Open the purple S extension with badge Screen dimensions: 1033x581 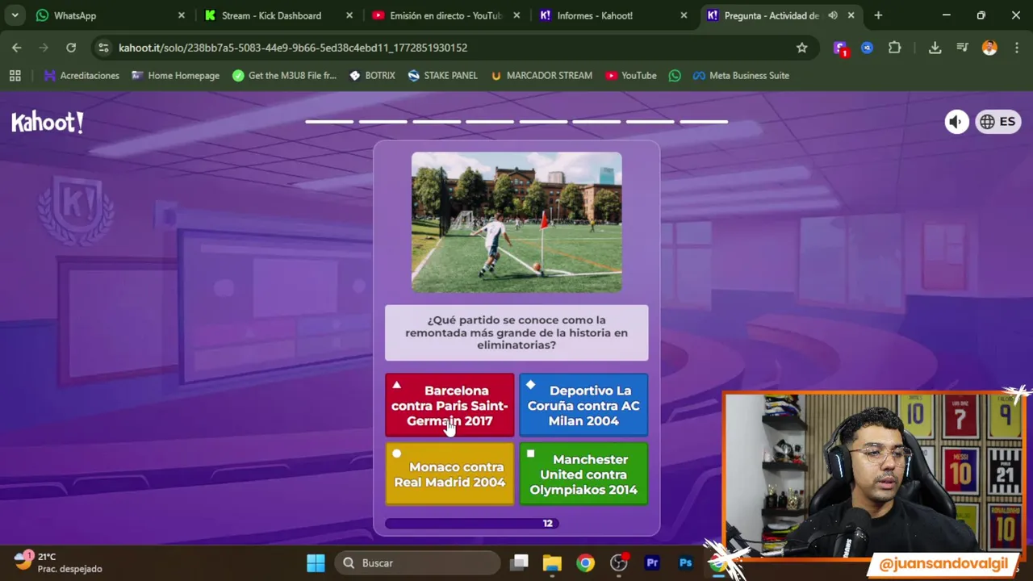click(x=841, y=48)
